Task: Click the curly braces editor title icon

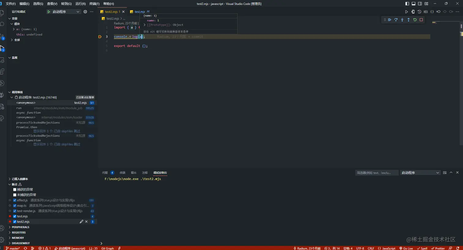Action: point(432,12)
